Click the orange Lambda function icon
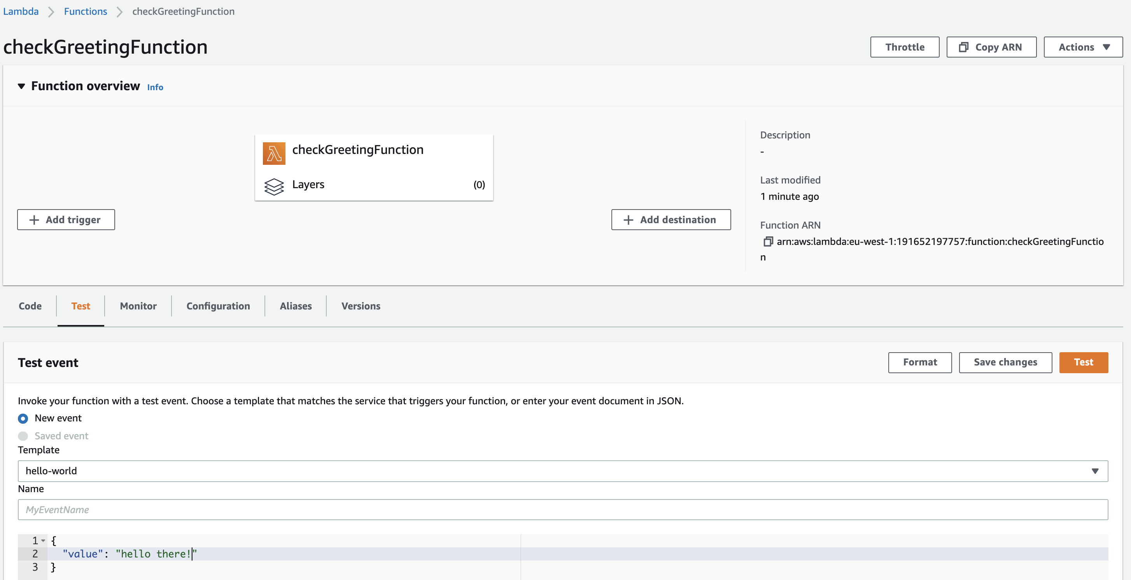This screenshot has height=580, width=1131. coord(274,153)
